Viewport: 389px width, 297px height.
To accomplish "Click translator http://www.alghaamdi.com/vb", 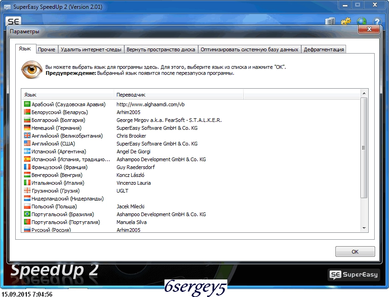I will click(151, 104).
